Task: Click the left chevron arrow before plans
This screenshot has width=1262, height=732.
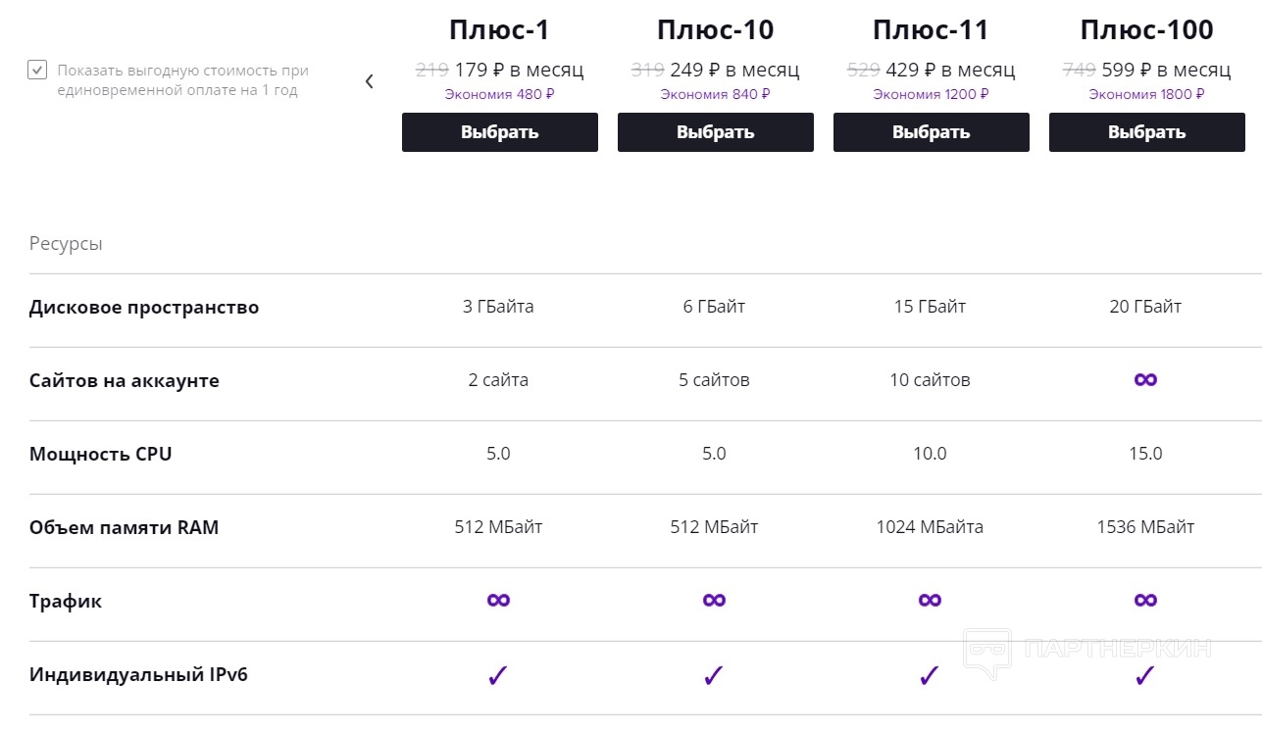Action: (369, 81)
